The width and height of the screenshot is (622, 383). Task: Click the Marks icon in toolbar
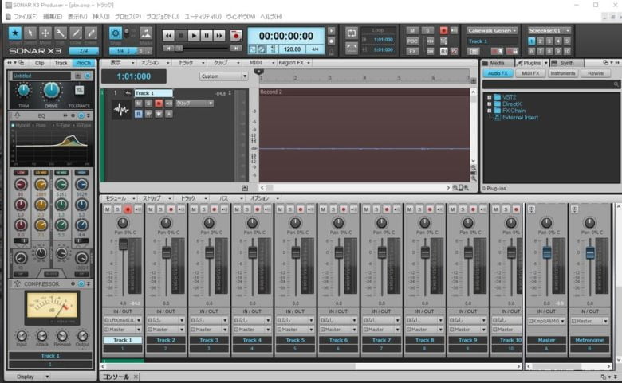click(146, 33)
